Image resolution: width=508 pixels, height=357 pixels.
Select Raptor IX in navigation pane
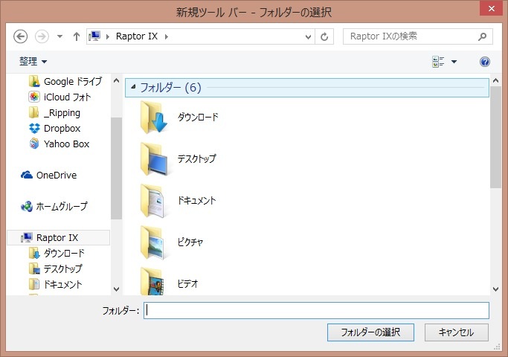tap(58, 237)
